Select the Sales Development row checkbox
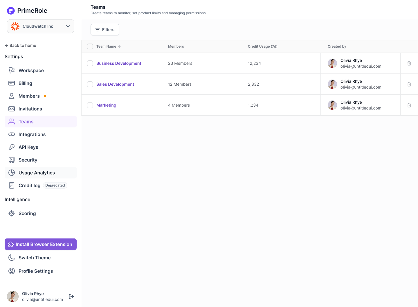 coord(90,84)
